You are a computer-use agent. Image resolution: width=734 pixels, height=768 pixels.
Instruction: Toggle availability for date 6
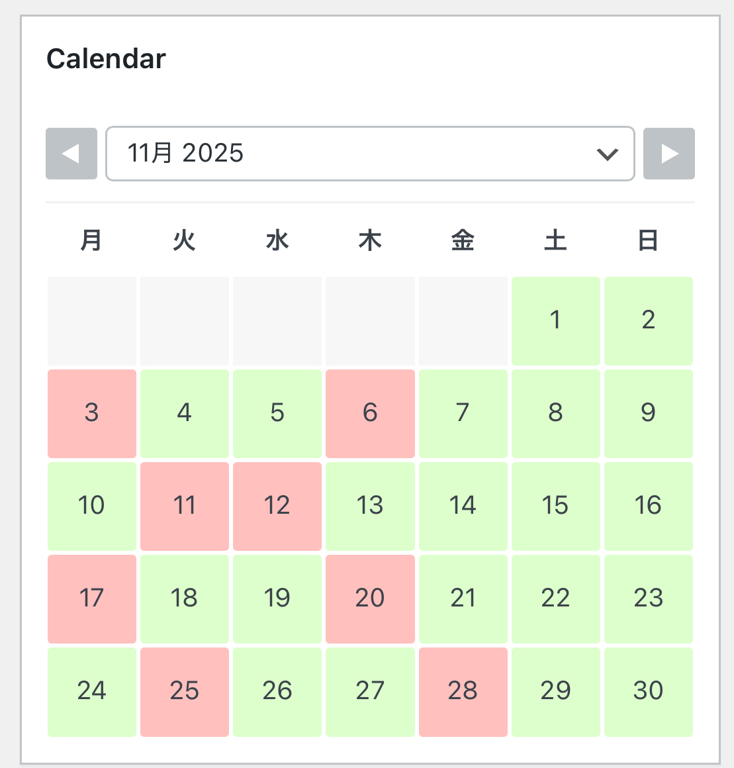tap(370, 413)
